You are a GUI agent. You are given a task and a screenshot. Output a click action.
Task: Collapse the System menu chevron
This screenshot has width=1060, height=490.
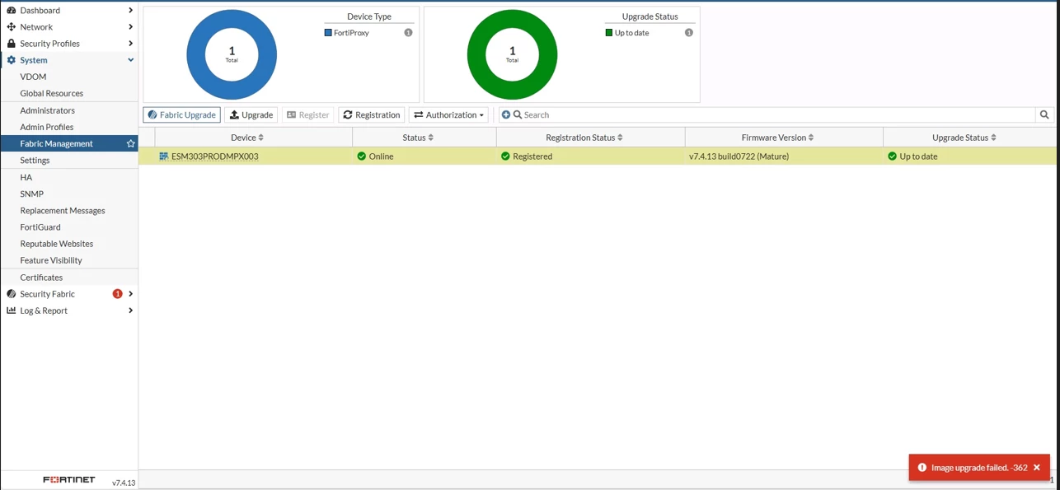click(x=130, y=60)
